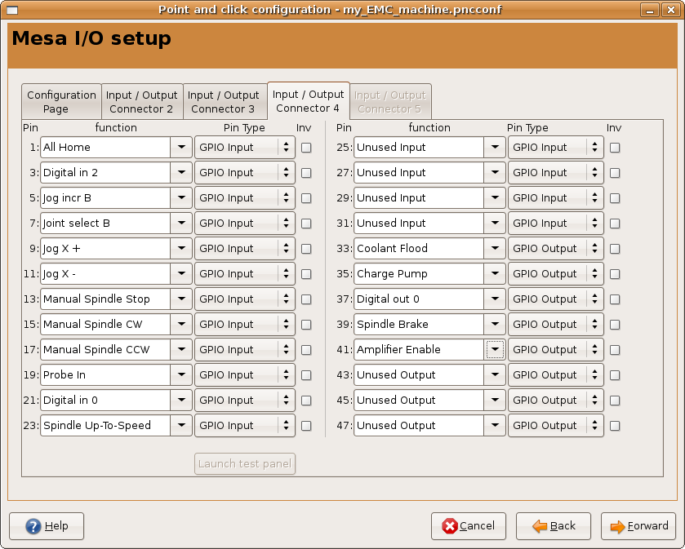Click the Spindle Up-To-Speed function field
The image size is (685, 549).
tap(105, 426)
